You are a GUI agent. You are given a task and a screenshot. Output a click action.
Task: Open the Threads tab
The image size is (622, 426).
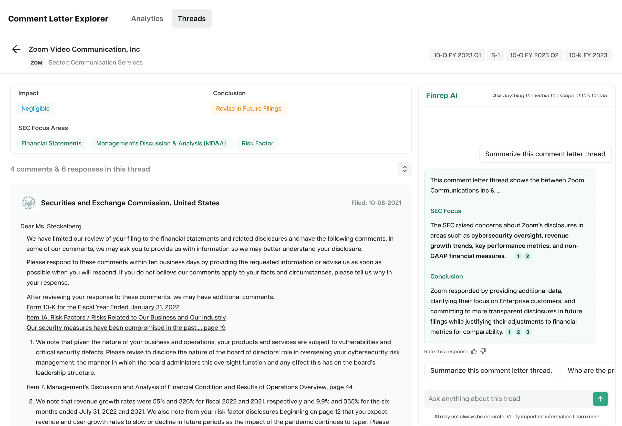click(x=192, y=18)
